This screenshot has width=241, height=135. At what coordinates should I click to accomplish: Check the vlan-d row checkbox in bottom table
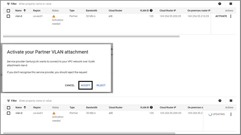[x=9, y=113]
